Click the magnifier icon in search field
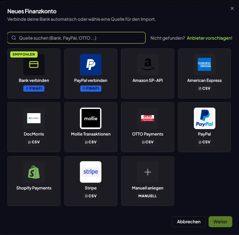This screenshot has width=239, height=235. pyautogui.click(x=14, y=38)
